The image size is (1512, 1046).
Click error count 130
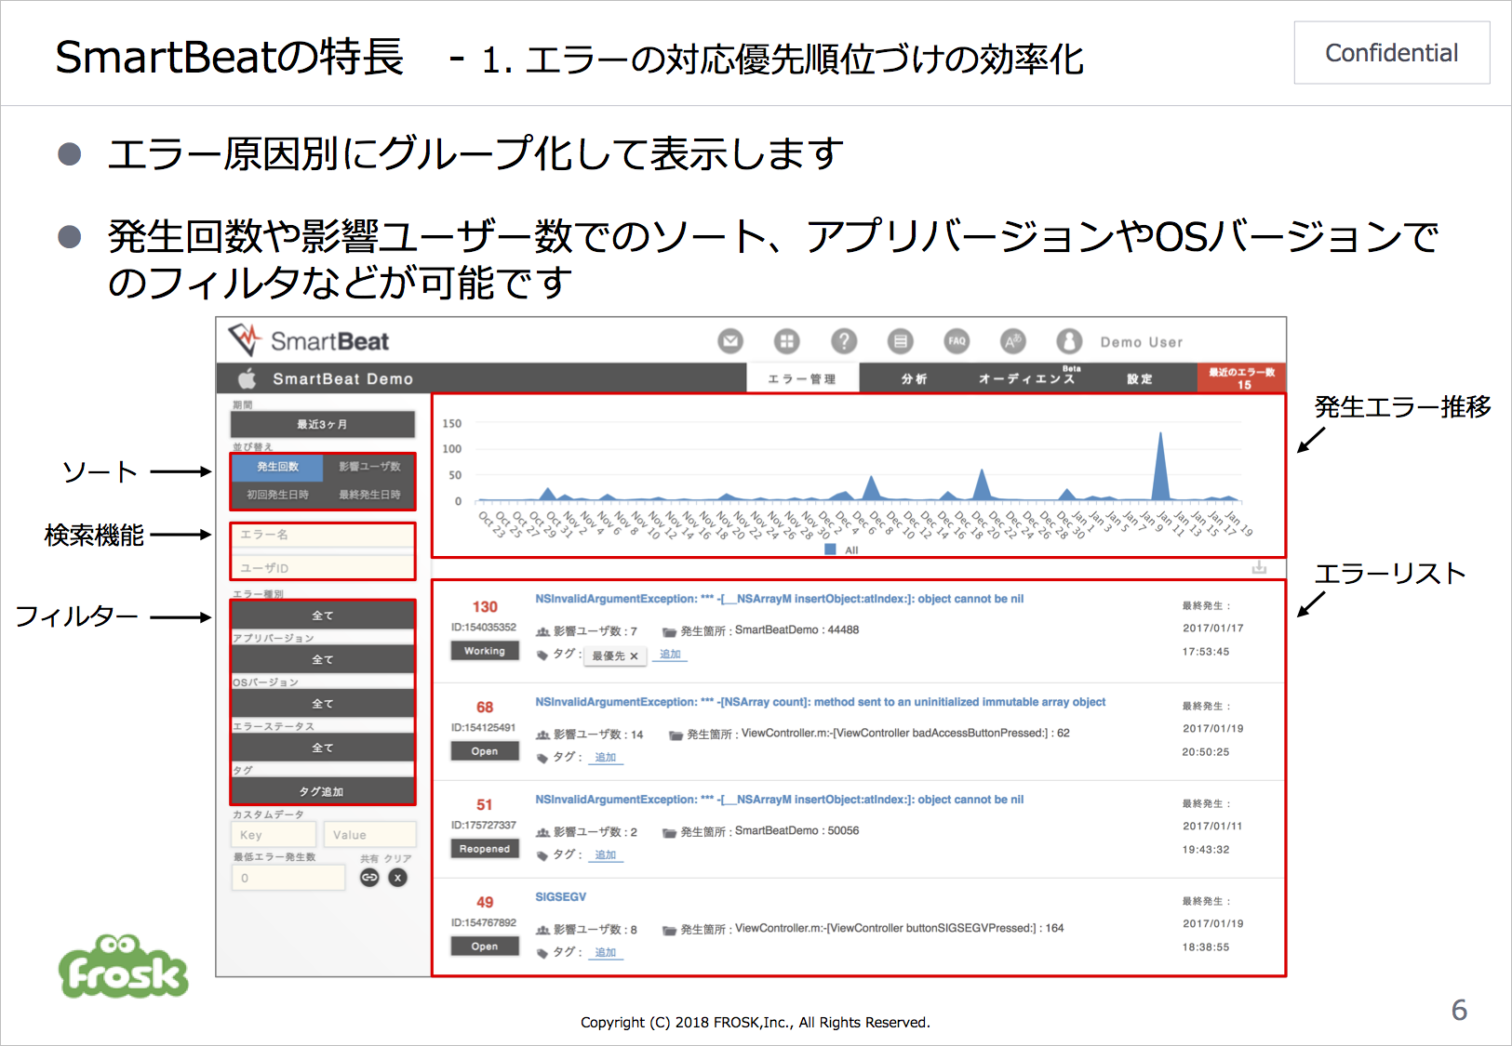point(485,607)
